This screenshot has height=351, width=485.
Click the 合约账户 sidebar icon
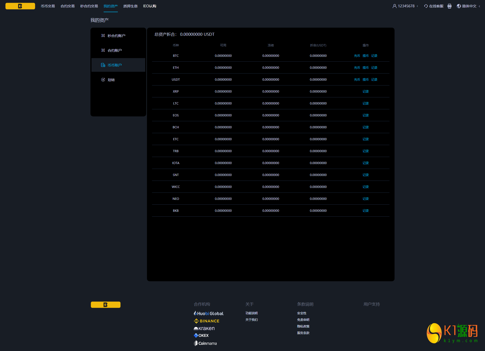103,50
